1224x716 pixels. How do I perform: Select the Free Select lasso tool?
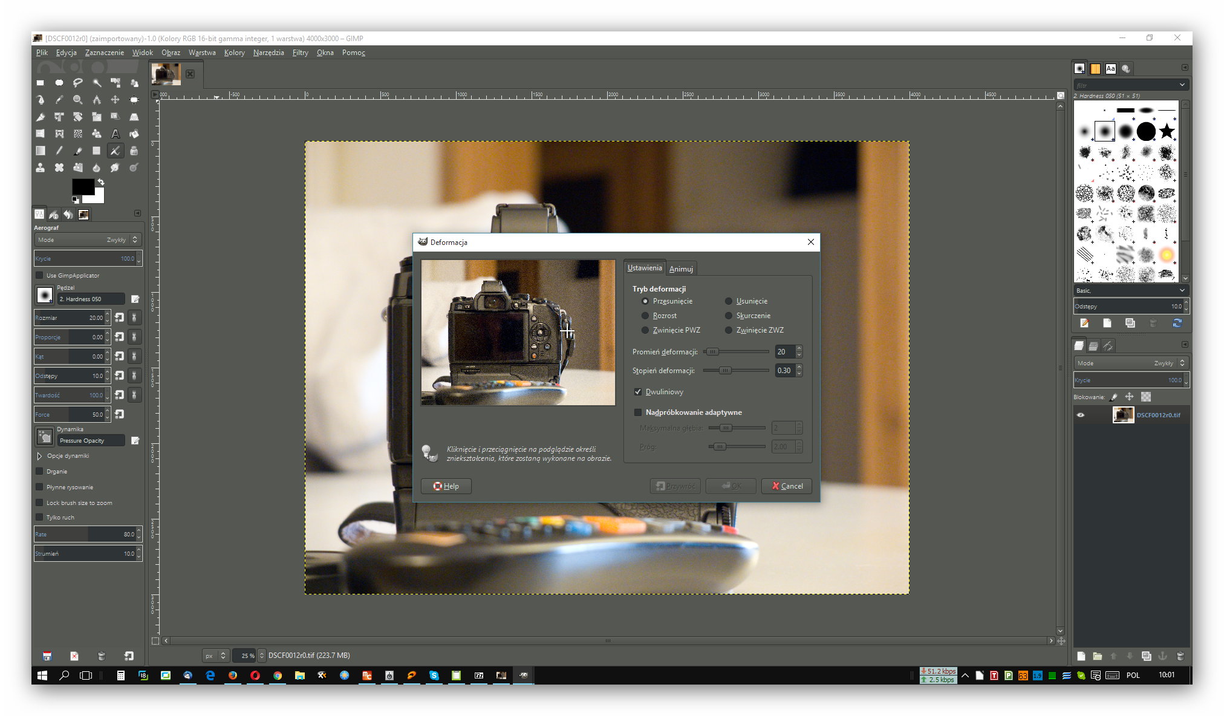[78, 83]
